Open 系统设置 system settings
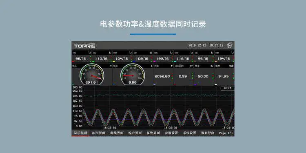Screen dimensions: 306x153 click(x=189, y=133)
